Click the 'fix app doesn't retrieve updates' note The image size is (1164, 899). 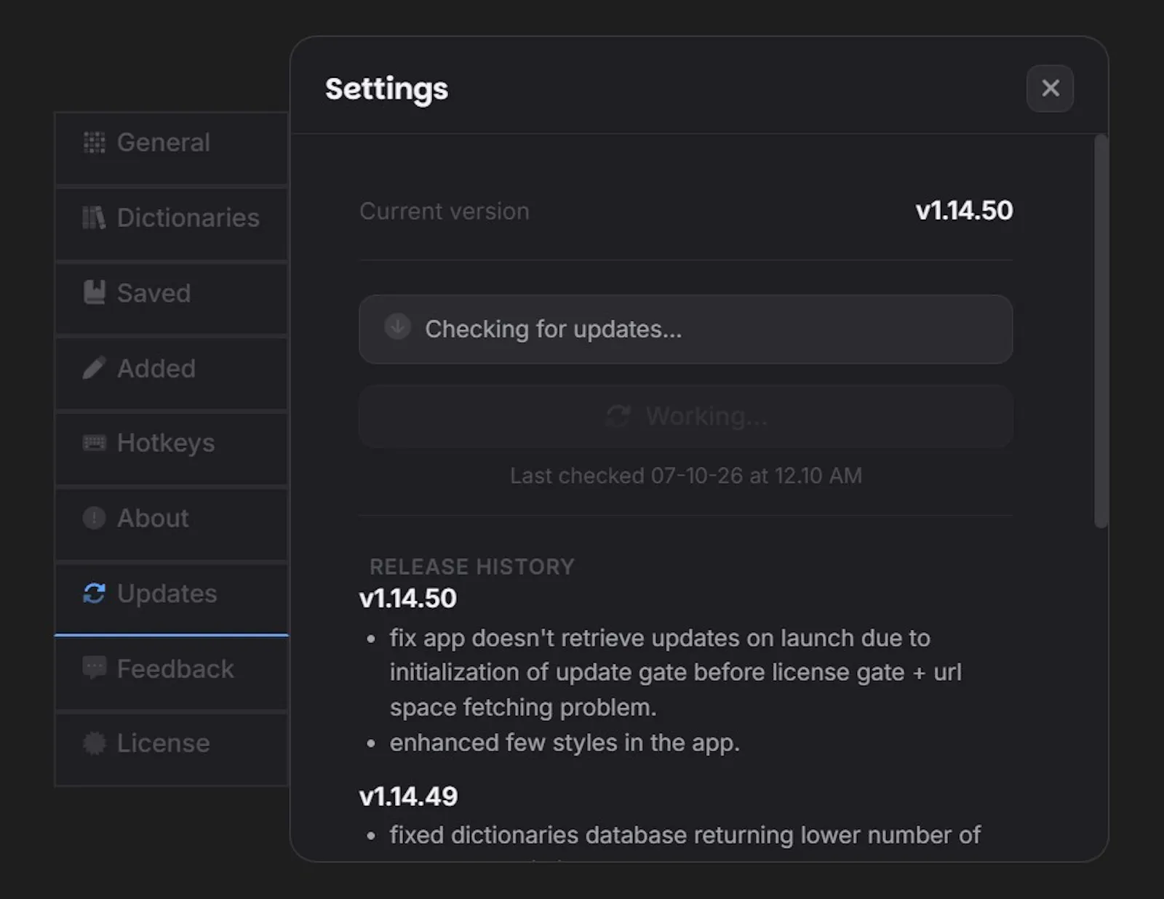[x=676, y=673]
